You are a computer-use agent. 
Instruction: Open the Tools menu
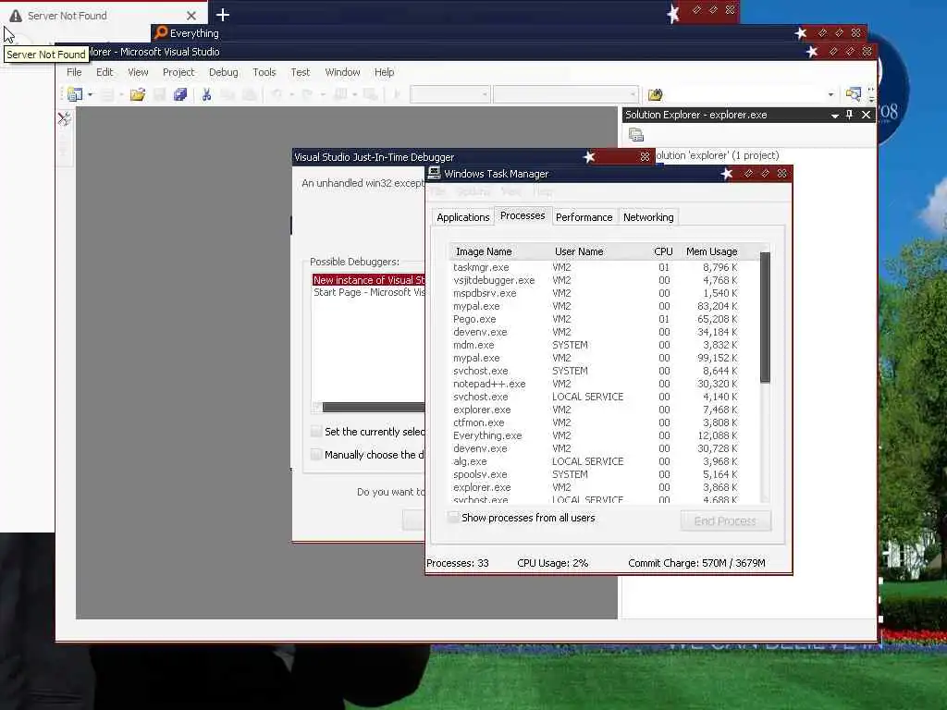(264, 72)
